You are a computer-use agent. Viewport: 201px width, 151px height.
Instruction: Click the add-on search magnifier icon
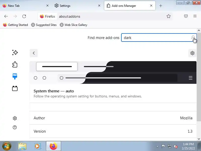(x=193, y=37)
